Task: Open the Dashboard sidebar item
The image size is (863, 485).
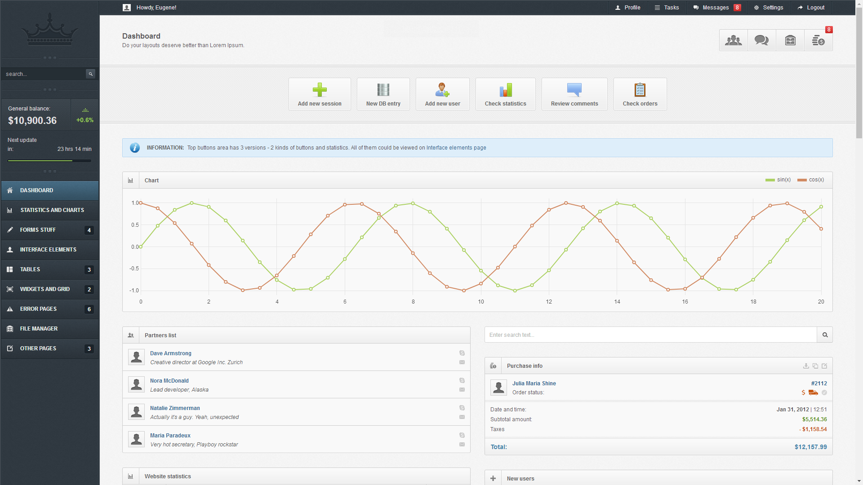Action: [x=50, y=190]
